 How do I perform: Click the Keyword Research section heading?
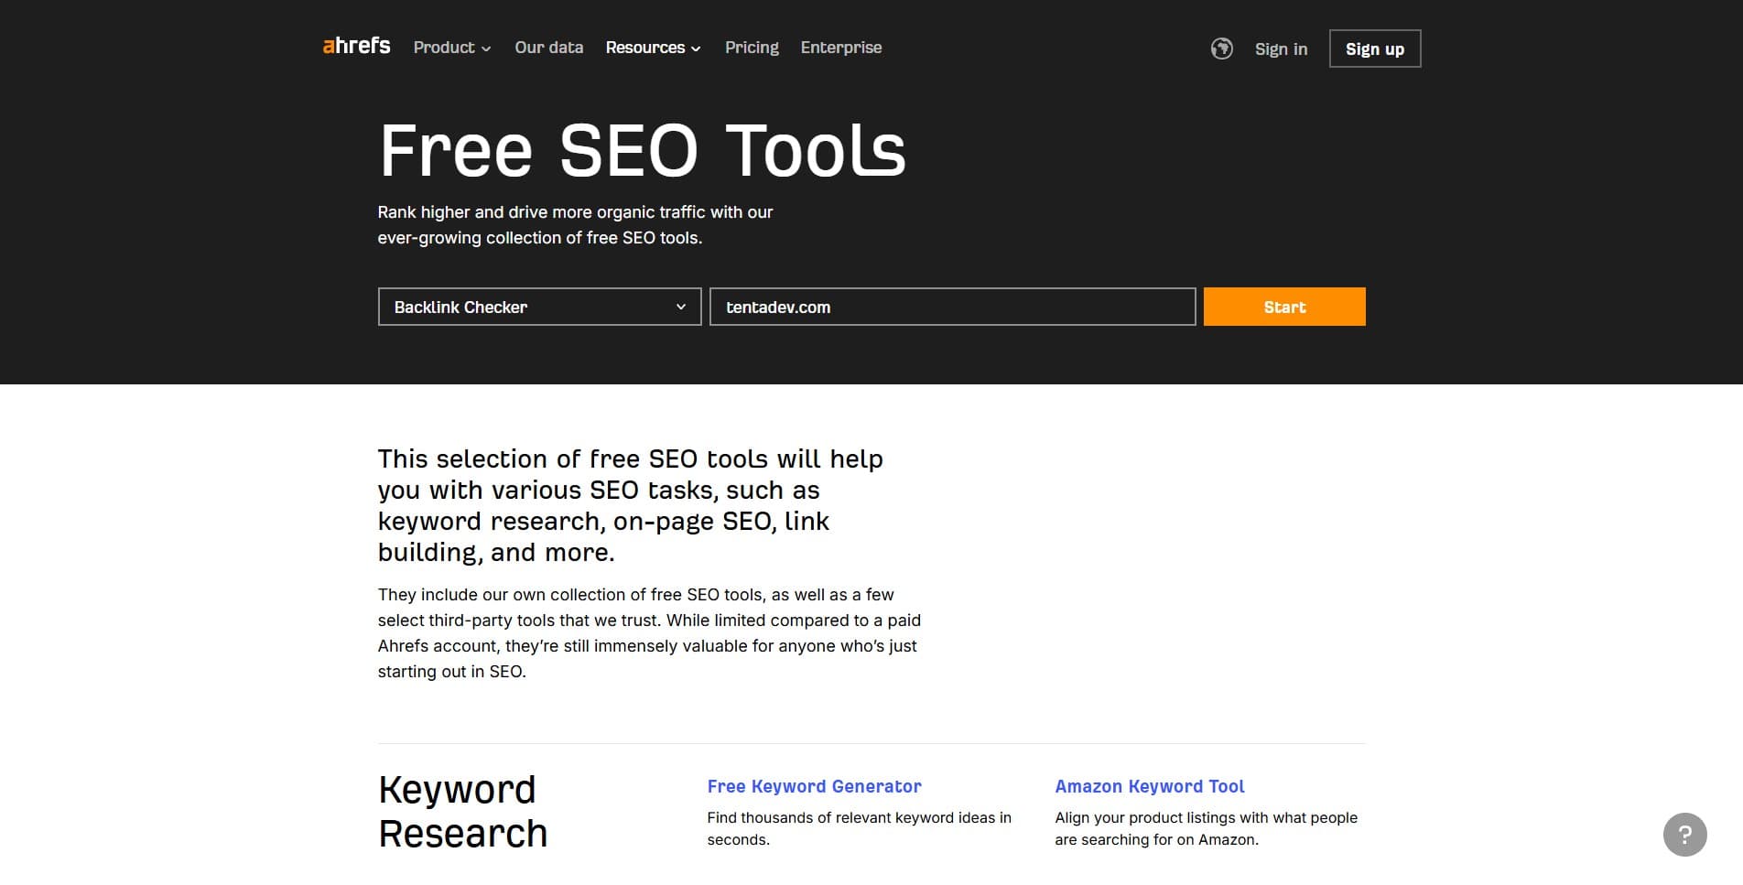(x=461, y=810)
